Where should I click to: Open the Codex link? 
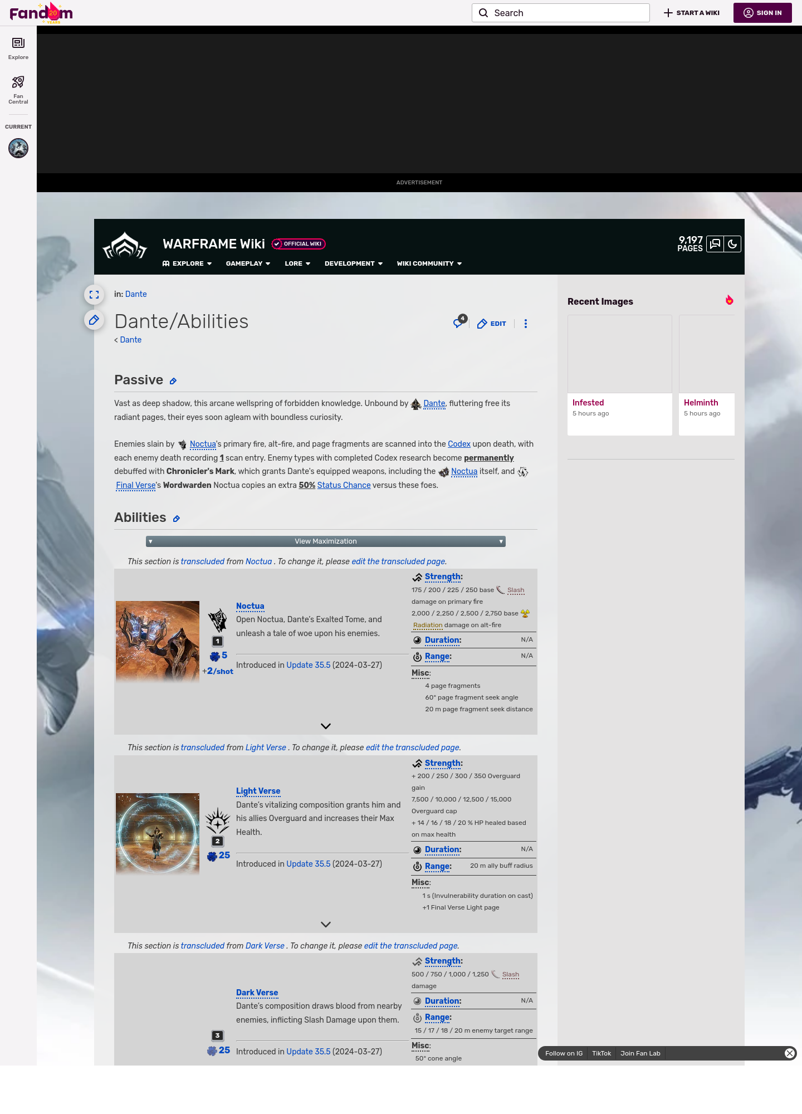point(459,444)
